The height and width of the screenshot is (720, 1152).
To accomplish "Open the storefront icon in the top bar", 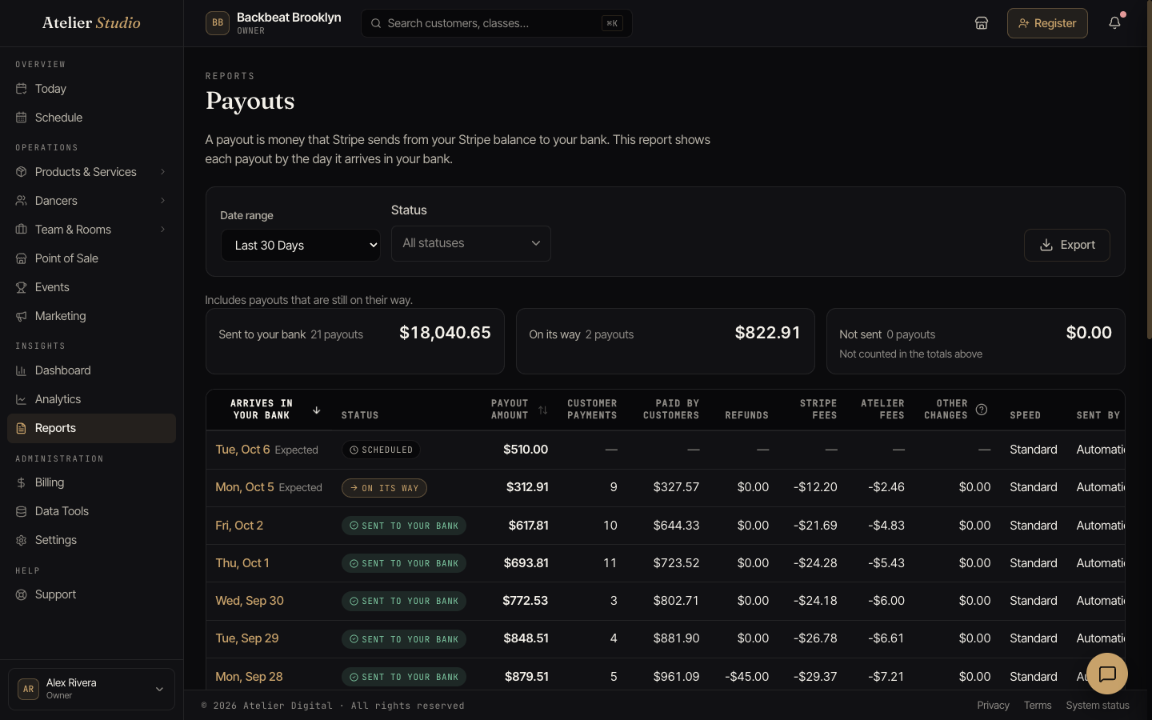I will [x=982, y=23].
